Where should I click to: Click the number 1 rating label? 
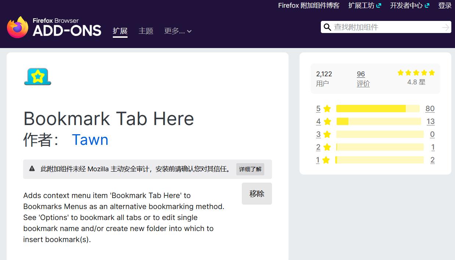point(318,160)
